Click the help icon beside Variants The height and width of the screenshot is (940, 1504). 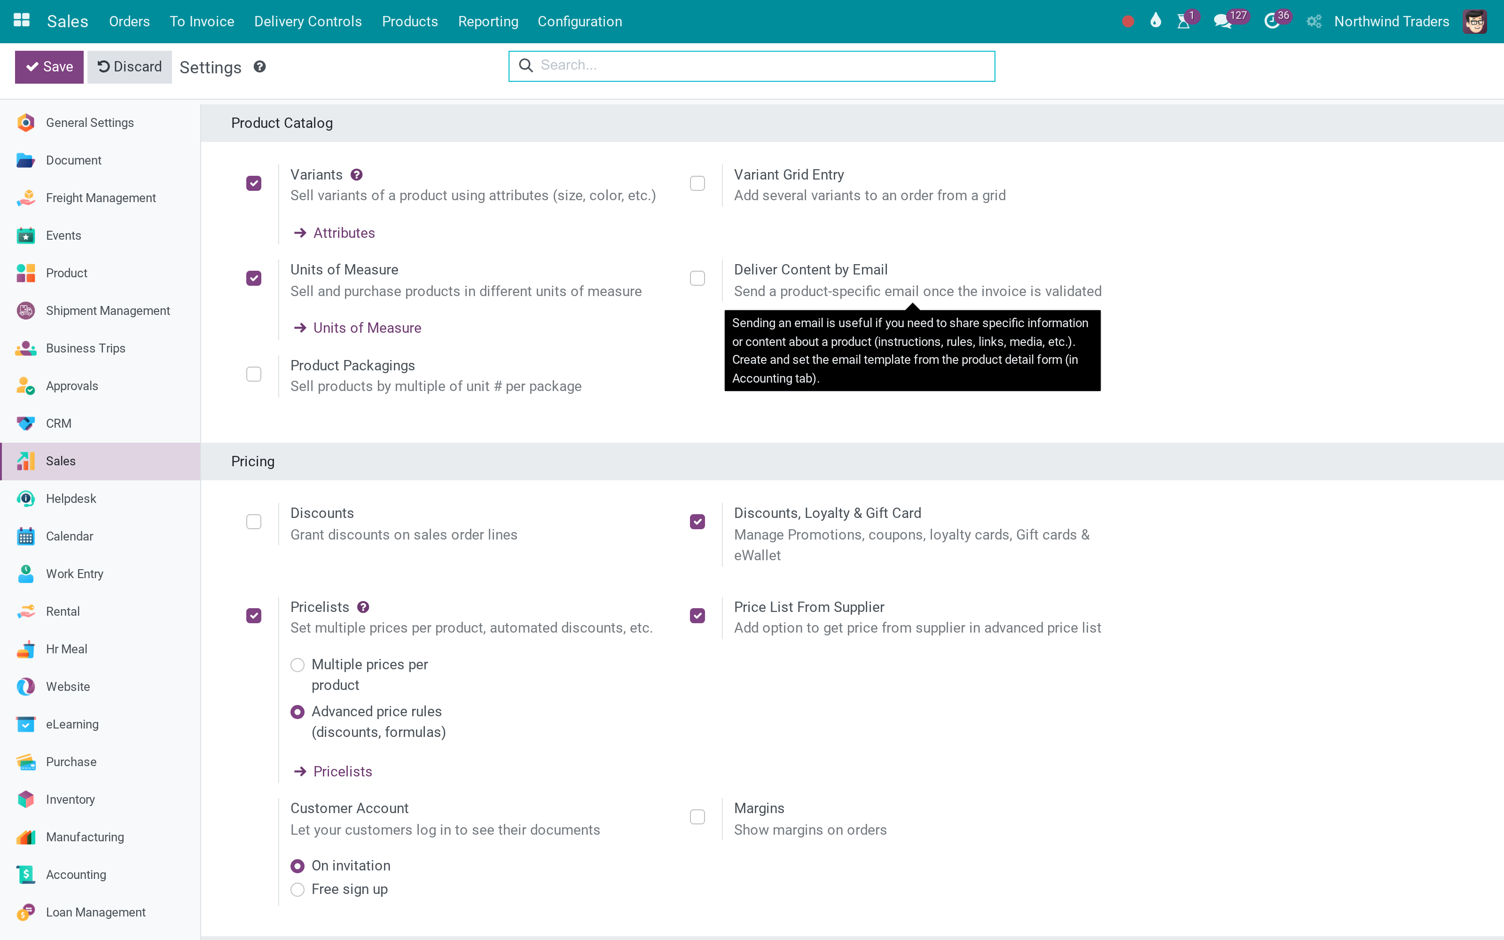pos(357,175)
